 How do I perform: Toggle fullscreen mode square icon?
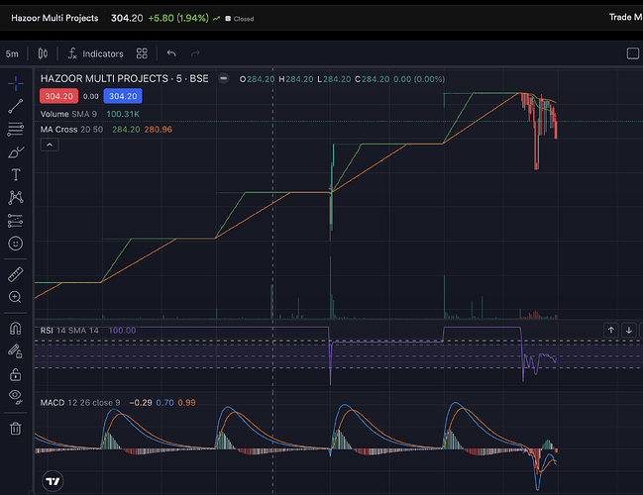[633, 53]
